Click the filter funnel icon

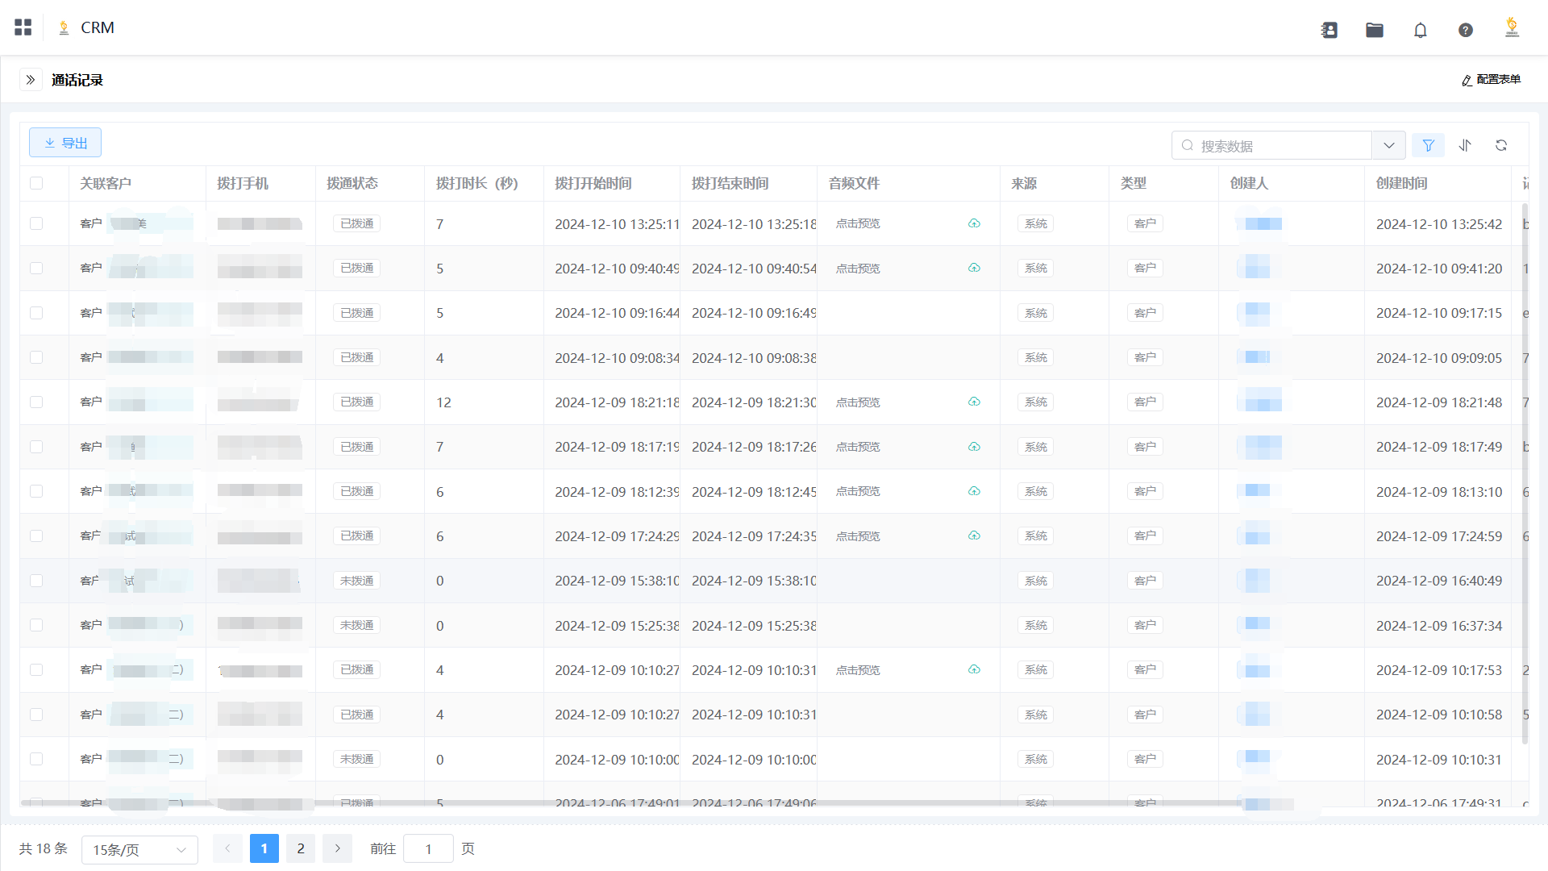pyautogui.click(x=1428, y=145)
